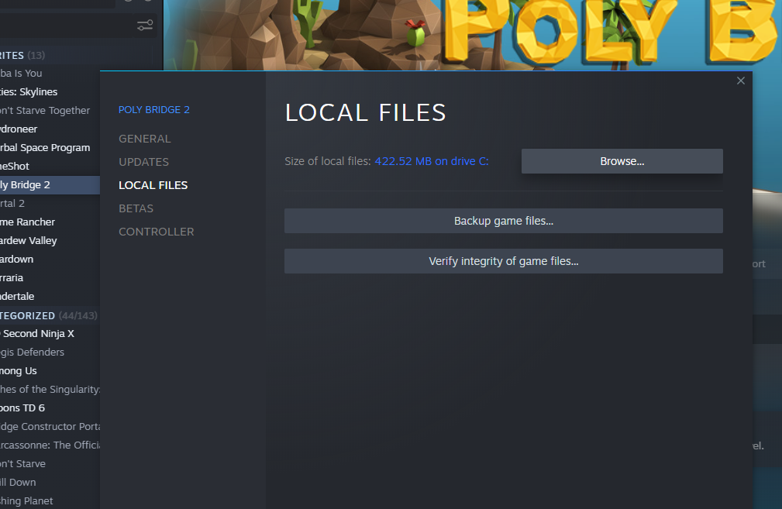The image size is (782, 509).
Task: Select Terraria in the library list
Action: coord(50,277)
